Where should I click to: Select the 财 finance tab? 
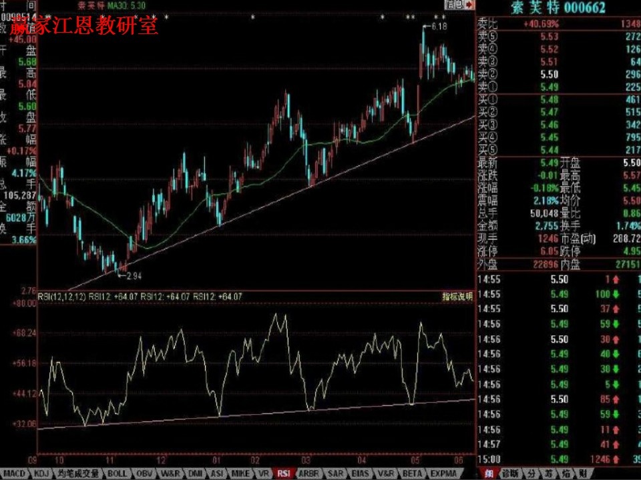582,473
